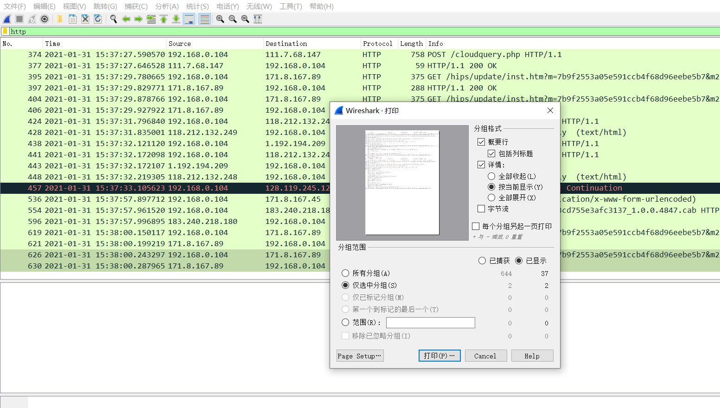
Task: Select 仅选中分组 radio button
Action: pos(345,285)
